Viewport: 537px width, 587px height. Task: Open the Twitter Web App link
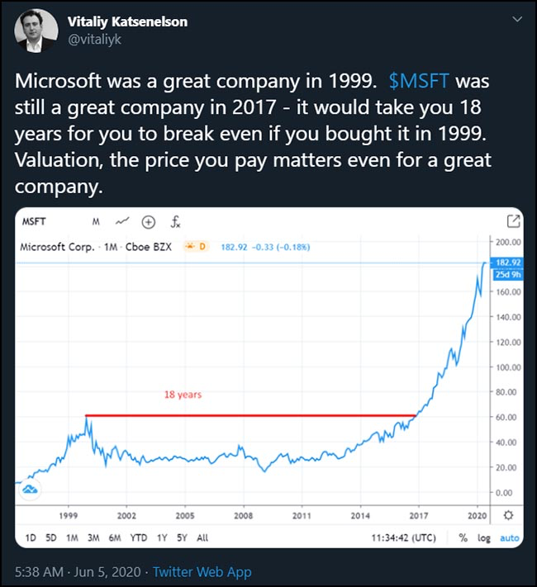pyautogui.click(x=202, y=572)
